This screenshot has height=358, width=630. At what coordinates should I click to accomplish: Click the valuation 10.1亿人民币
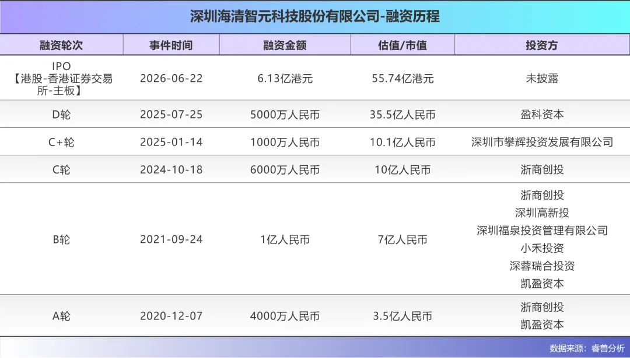402,142
